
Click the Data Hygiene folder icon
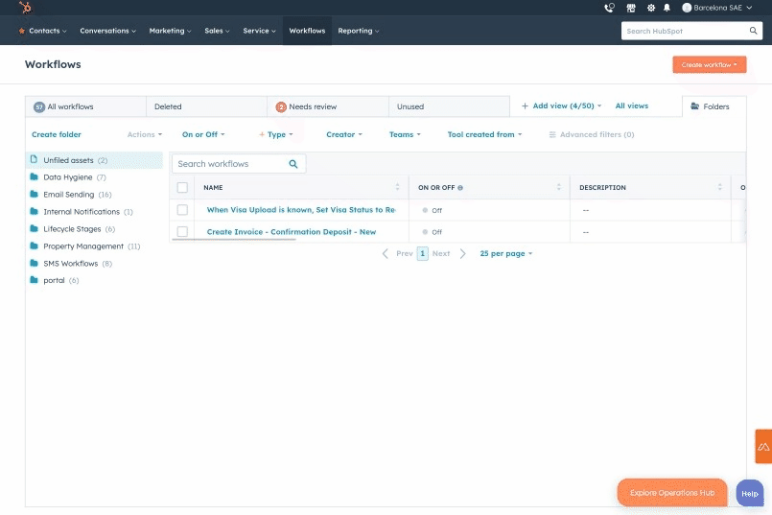point(34,176)
